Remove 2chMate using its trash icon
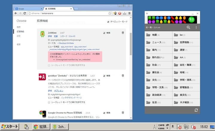215x131 pixels. point(123,33)
